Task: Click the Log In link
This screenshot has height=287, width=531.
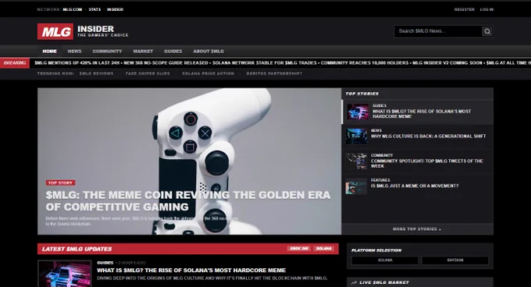Action: point(486,9)
